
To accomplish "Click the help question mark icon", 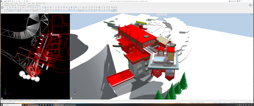I will (241, 1).
